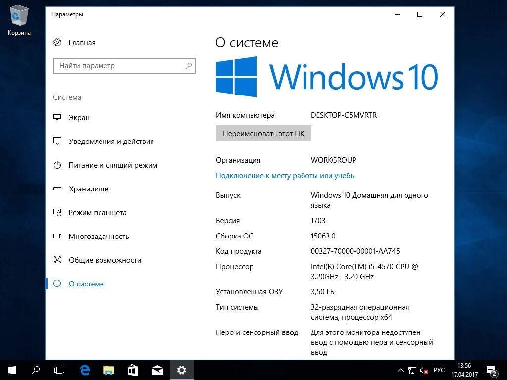507x380 pixels.
Task: Click the Уведомления и действия speech bubble icon
Action: point(57,141)
